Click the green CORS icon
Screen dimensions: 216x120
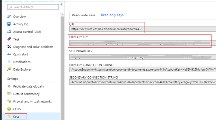(x=9, y=109)
